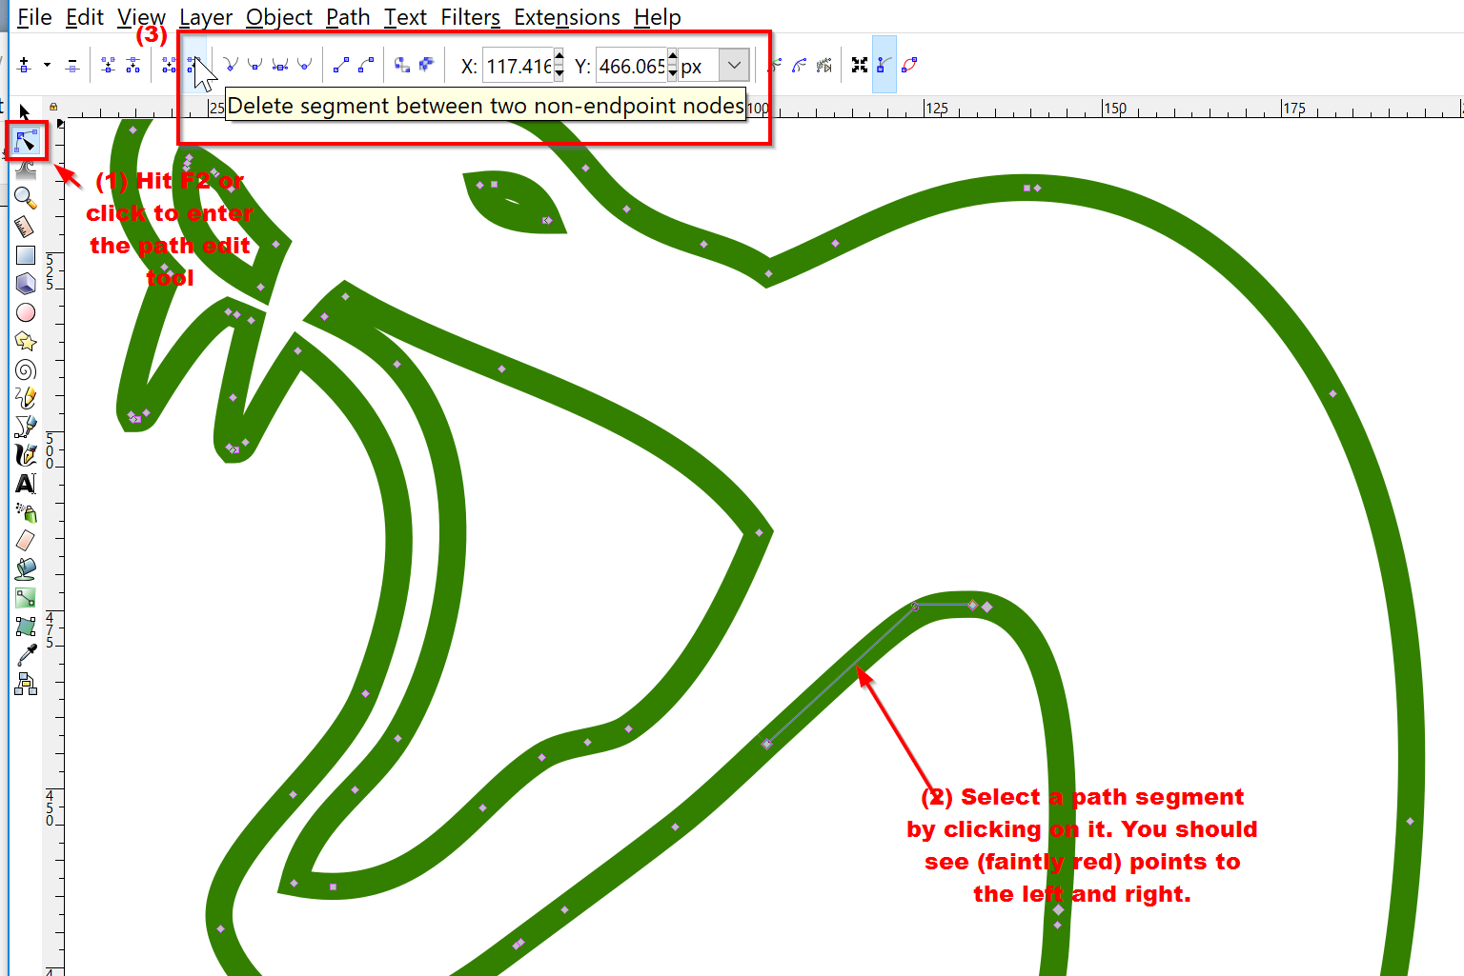Choose the Rectangle tool
The height and width of the screenshot is (976, 1464).
click(x=25, y=255)
